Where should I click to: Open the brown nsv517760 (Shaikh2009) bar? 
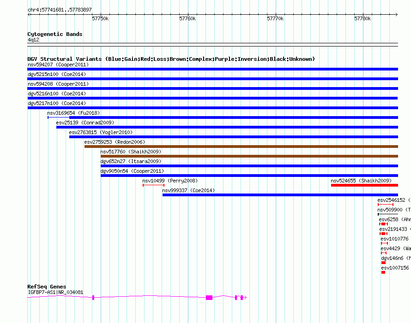pos(249,156)
